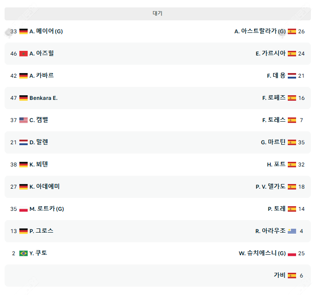Open player F. 로페즈's profile
315x295 pixels.
click(274, 98)
